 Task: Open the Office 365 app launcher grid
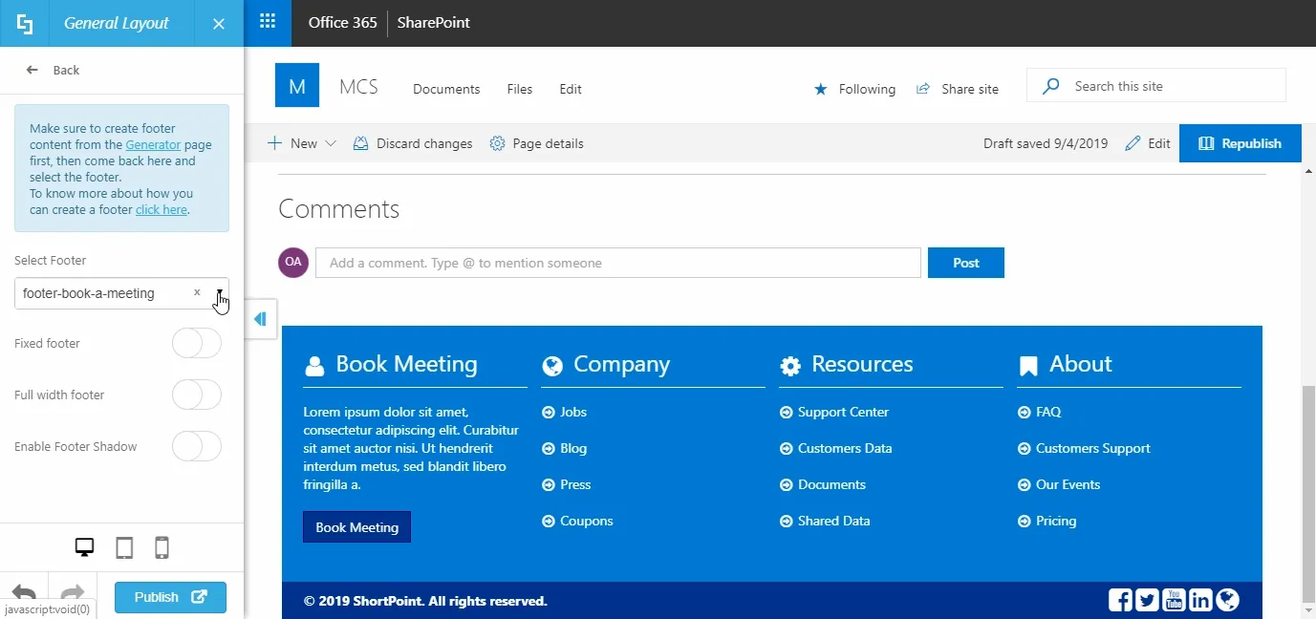265,22
